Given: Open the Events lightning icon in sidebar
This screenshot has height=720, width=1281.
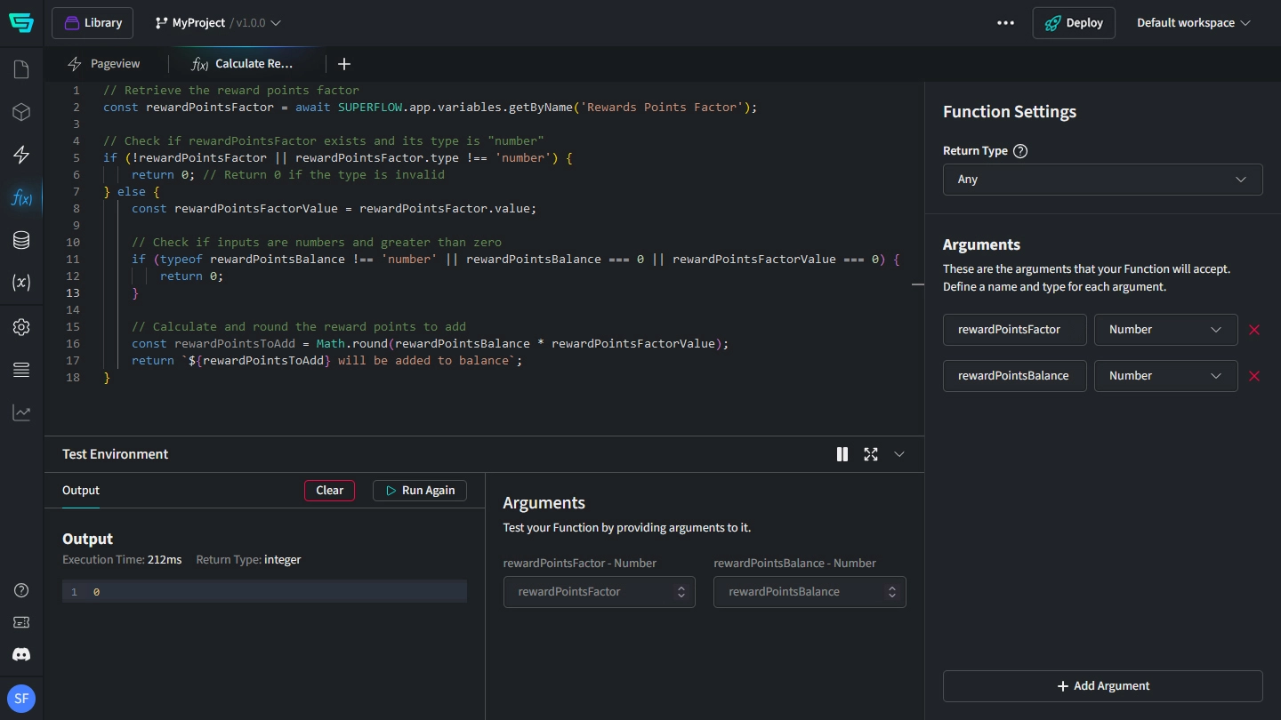Looking at the screenshot, I should [21, 155].
